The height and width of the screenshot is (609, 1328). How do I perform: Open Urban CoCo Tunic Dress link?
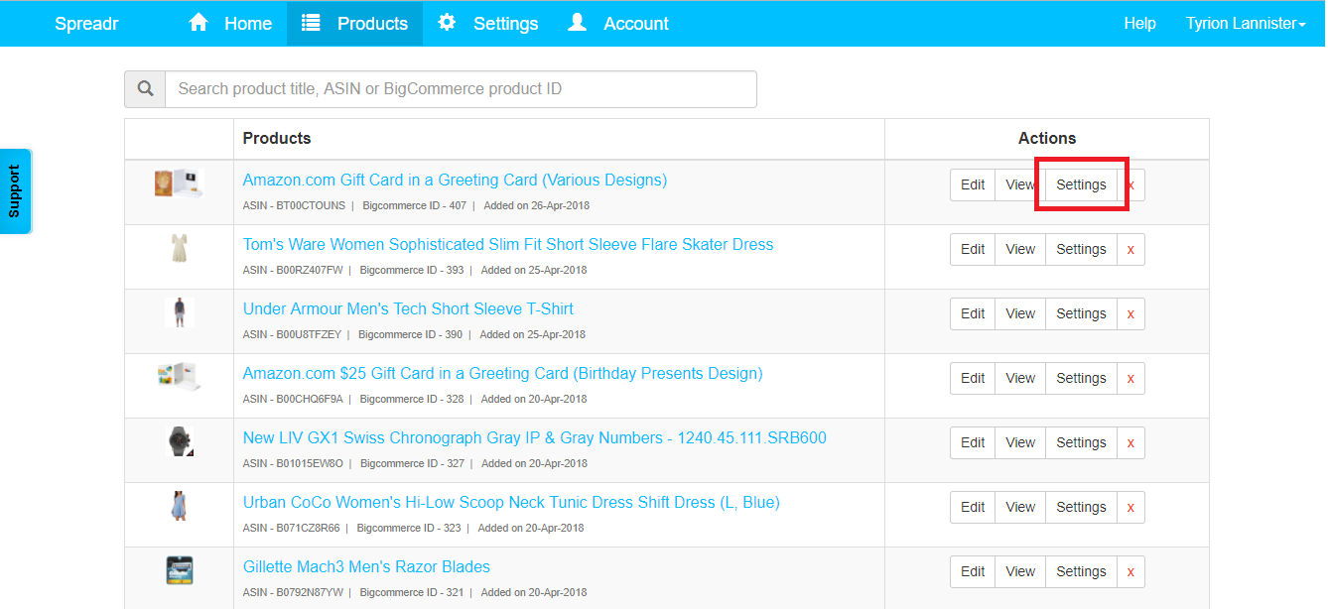[x=511, y=502]
